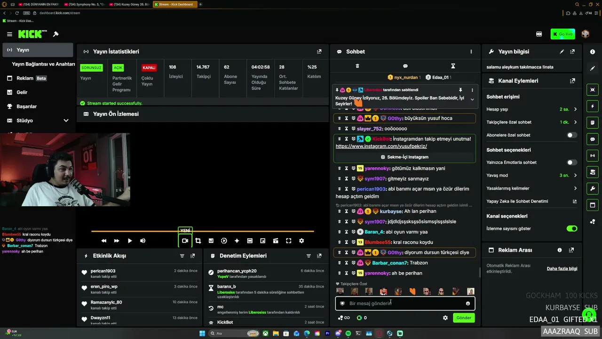Unpin the pinned chat message
Viewport: 602px width, 339px height.
tap(460, 90)
